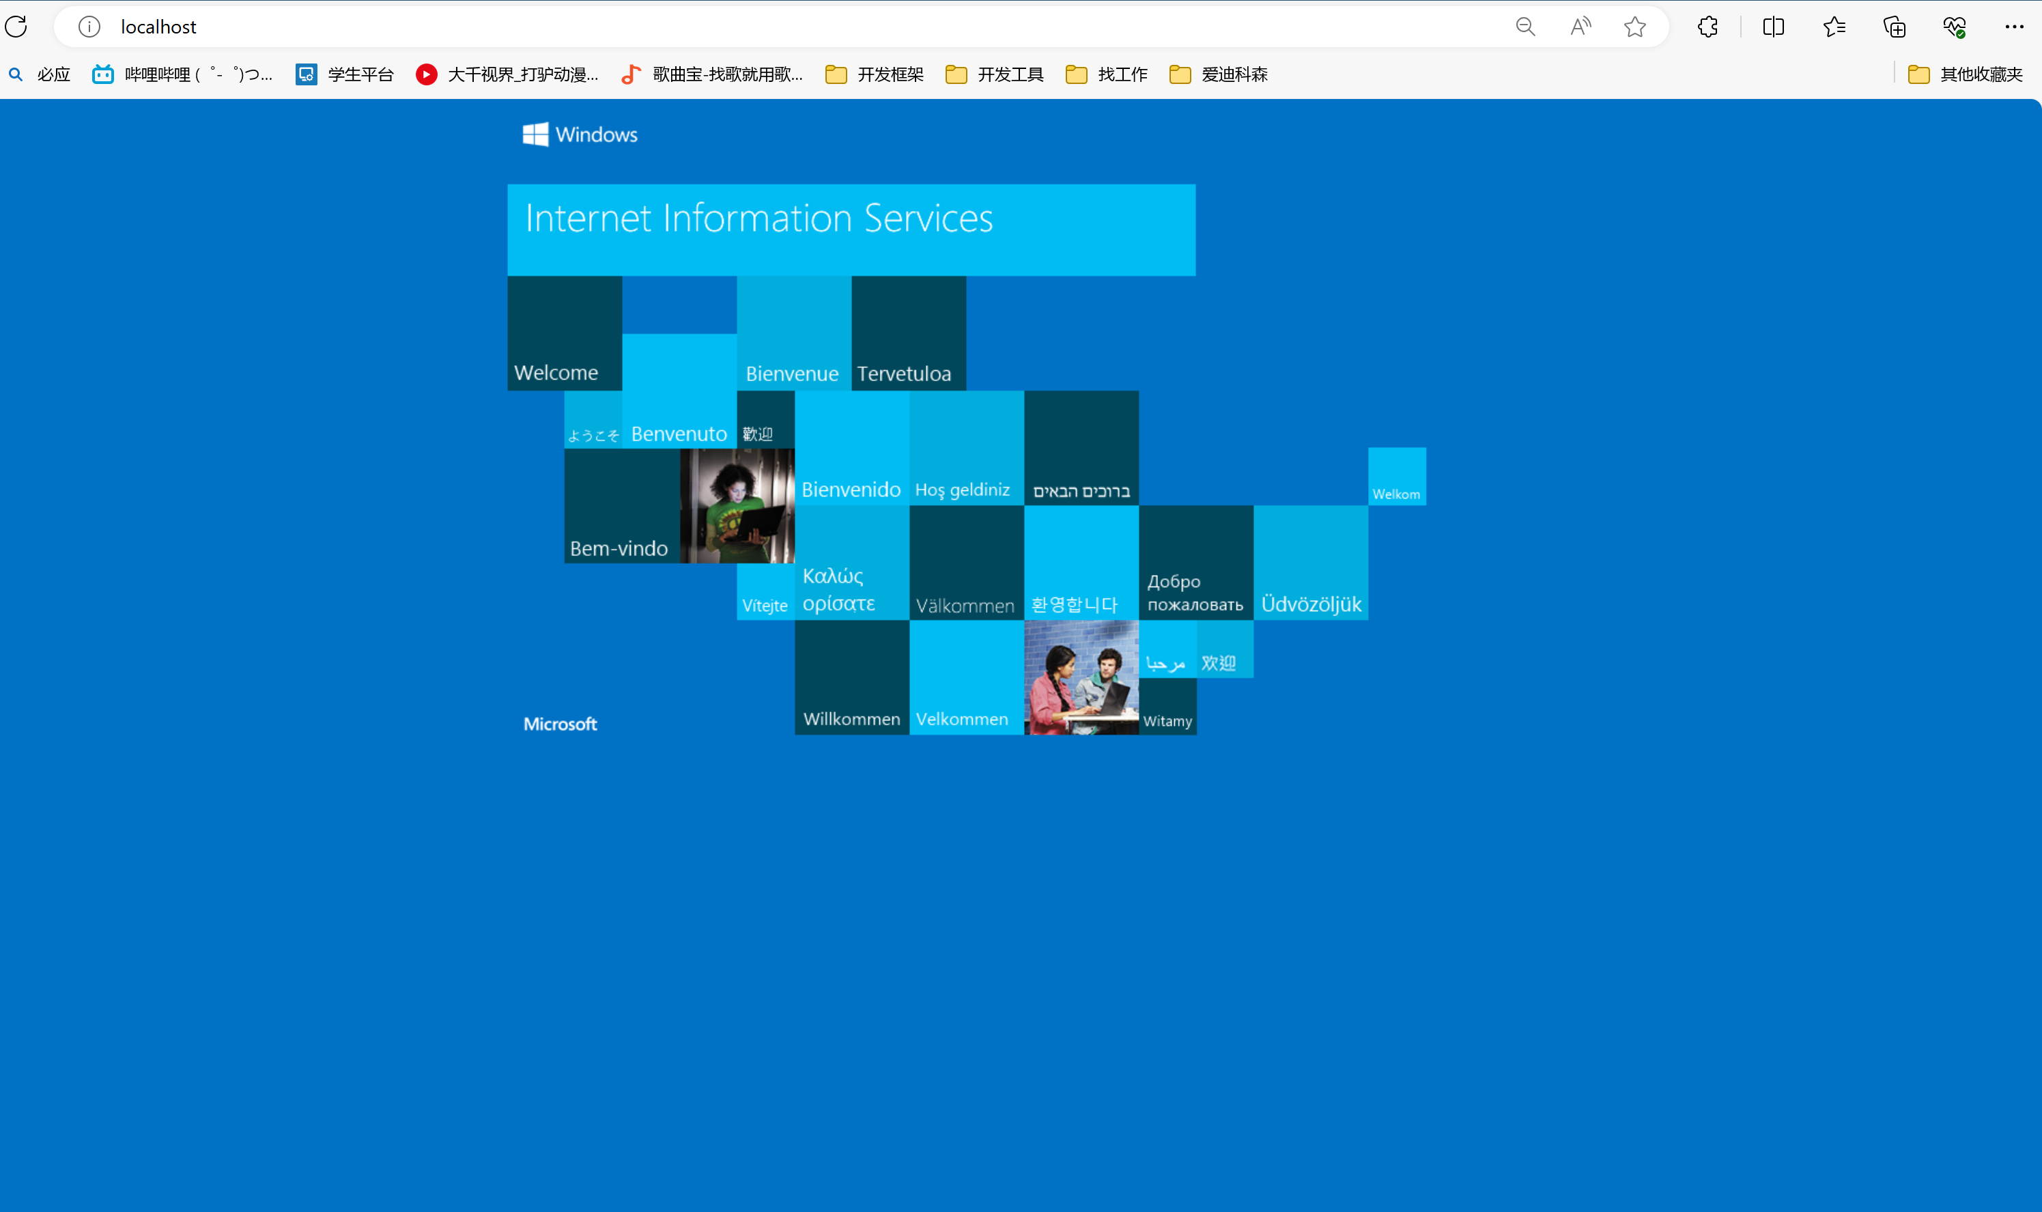This screenshot has height=1212, width=2042.
Task: Activate the Read Aloud icon
Action: [x=1580, y=27]
